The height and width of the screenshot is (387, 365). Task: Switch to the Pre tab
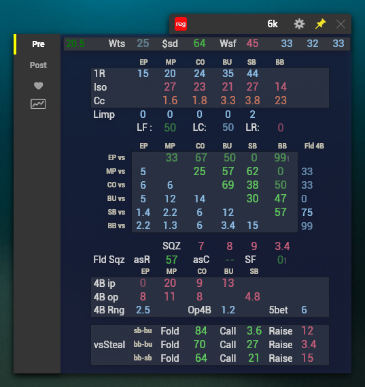click(x=38, y=44)
